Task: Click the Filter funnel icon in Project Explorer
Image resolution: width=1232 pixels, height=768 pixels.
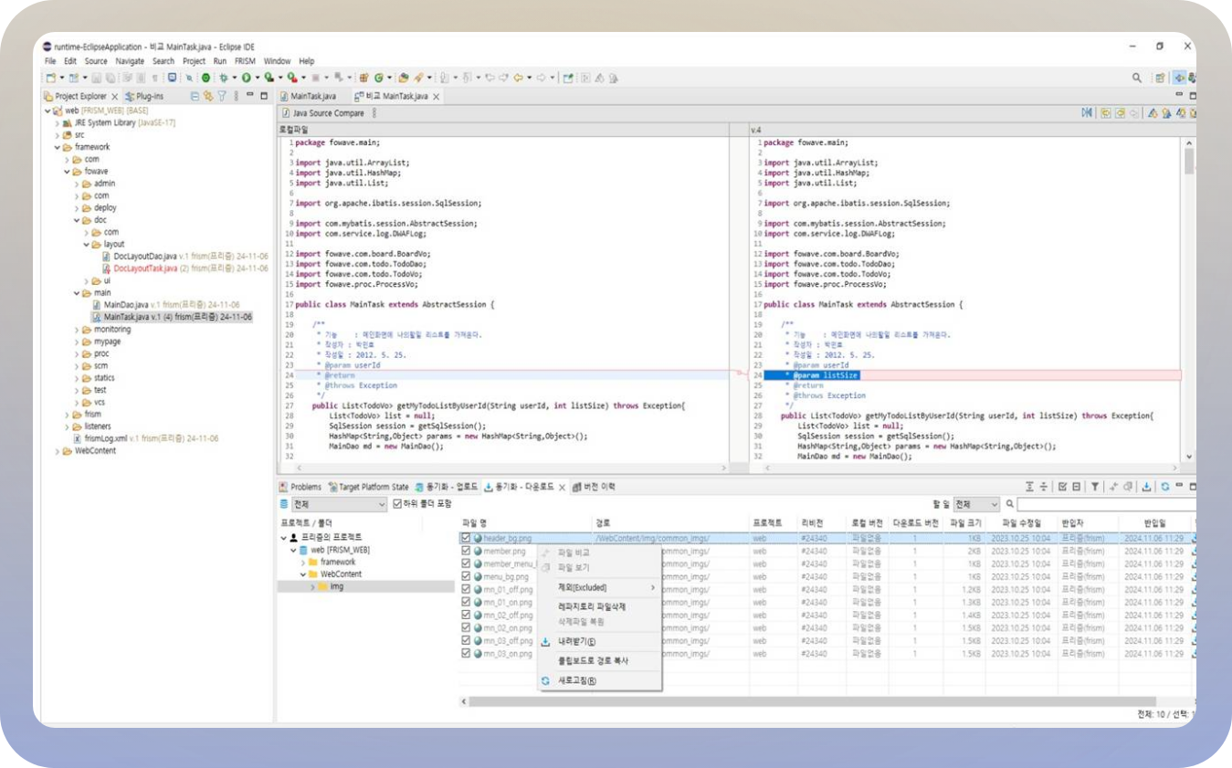Action: click(x=222, y=96)
